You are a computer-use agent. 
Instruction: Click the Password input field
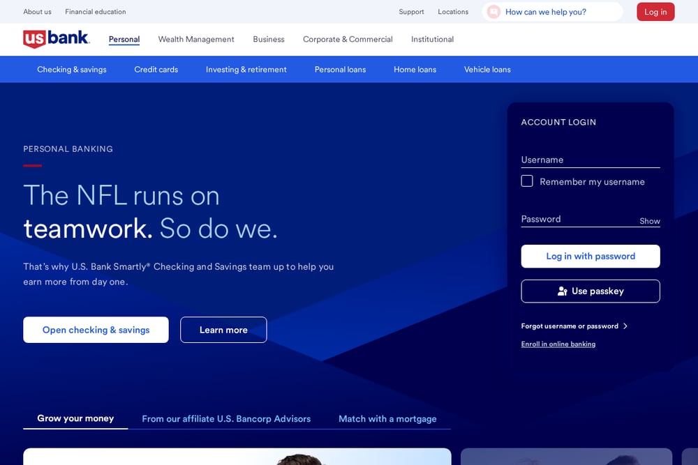[579, 219]
